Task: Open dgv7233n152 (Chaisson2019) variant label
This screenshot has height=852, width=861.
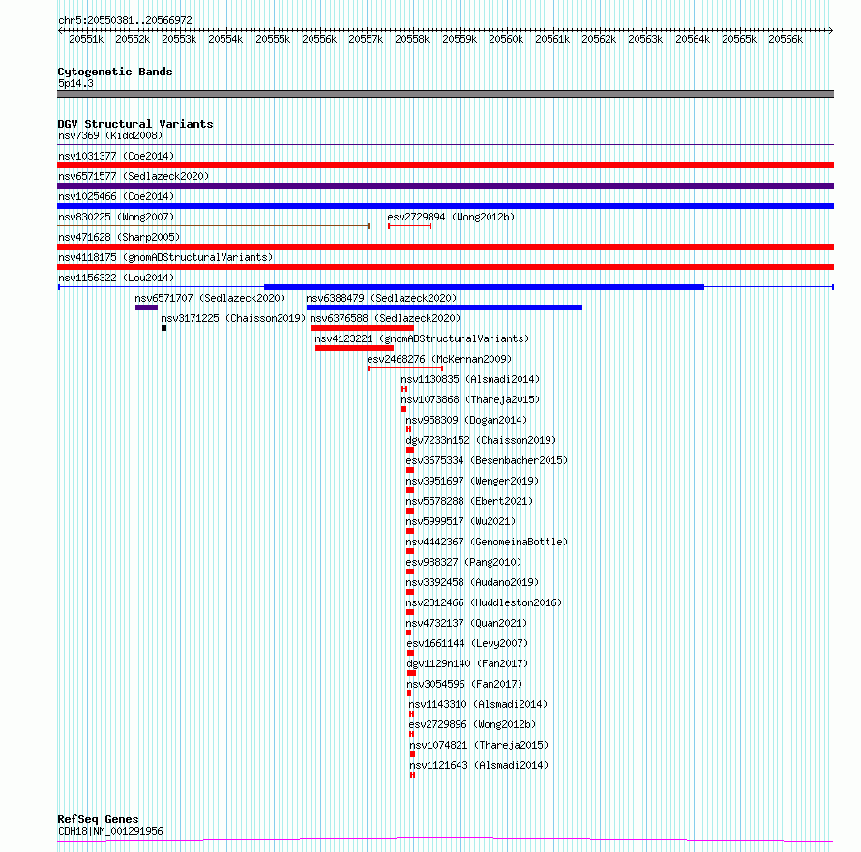Action: [481, 440]
